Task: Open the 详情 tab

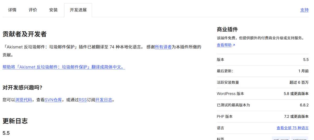Action: click(12, 10)
